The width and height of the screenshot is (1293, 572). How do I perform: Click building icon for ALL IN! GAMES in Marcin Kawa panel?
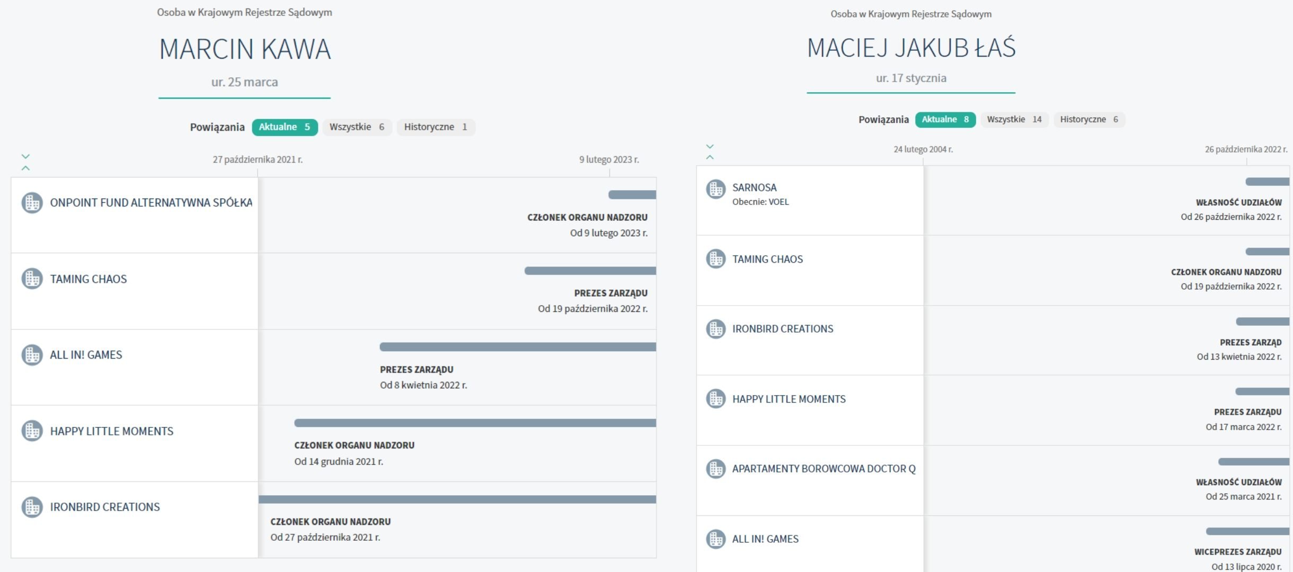pyautogui.click(x=32, y=355)
